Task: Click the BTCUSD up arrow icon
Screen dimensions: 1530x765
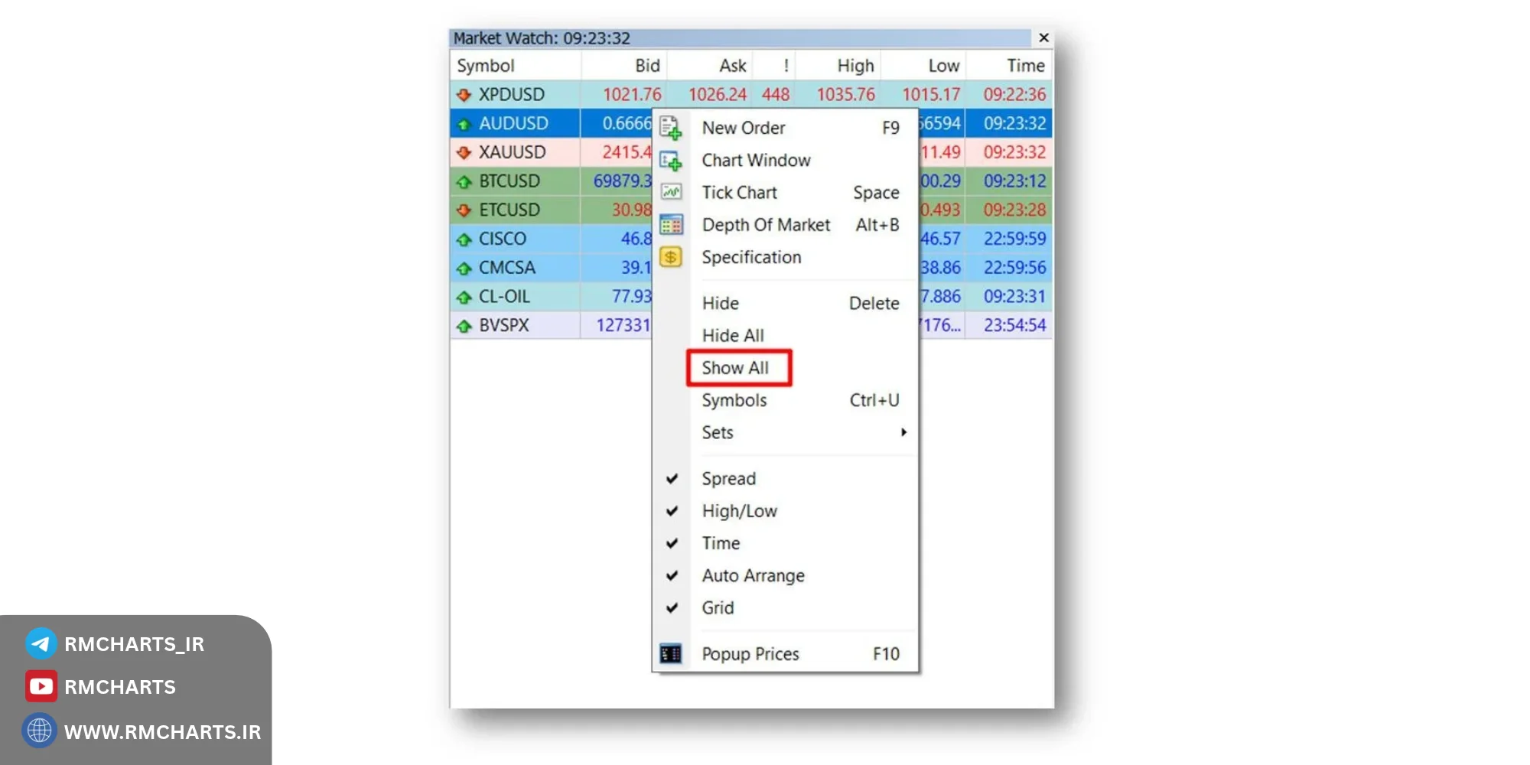Action: tap(464, 181)
